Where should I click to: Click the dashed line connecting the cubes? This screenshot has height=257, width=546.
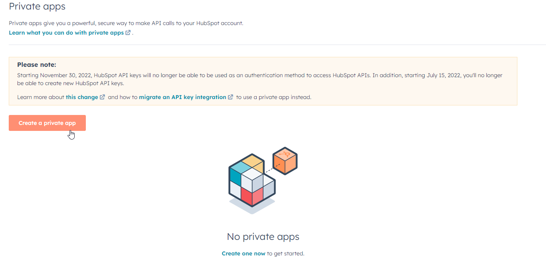click(x=271, y=167)
